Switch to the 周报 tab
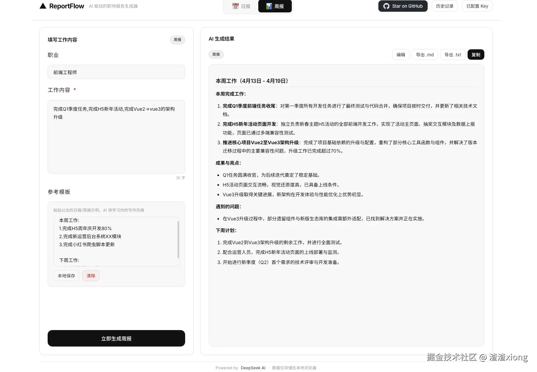 275,6
